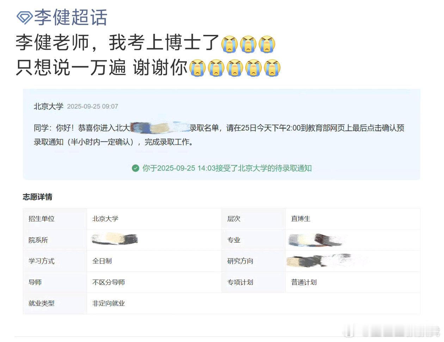Click the smudged 院系所 value

pos(115,239)
